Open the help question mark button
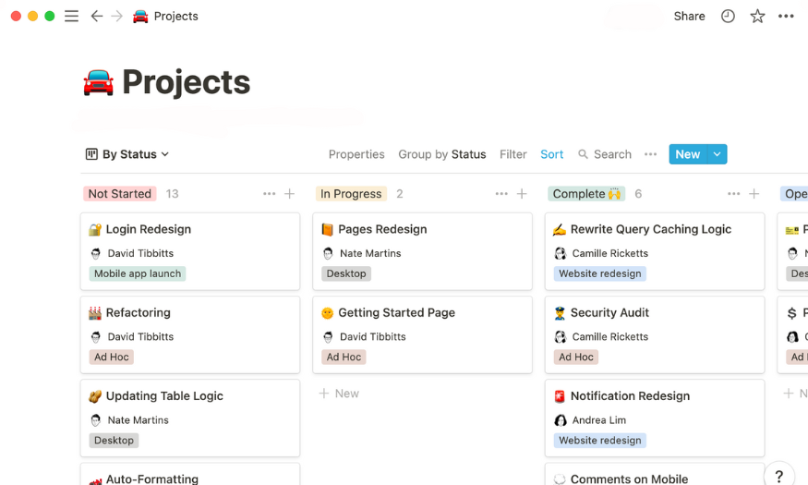 [779, 475]
